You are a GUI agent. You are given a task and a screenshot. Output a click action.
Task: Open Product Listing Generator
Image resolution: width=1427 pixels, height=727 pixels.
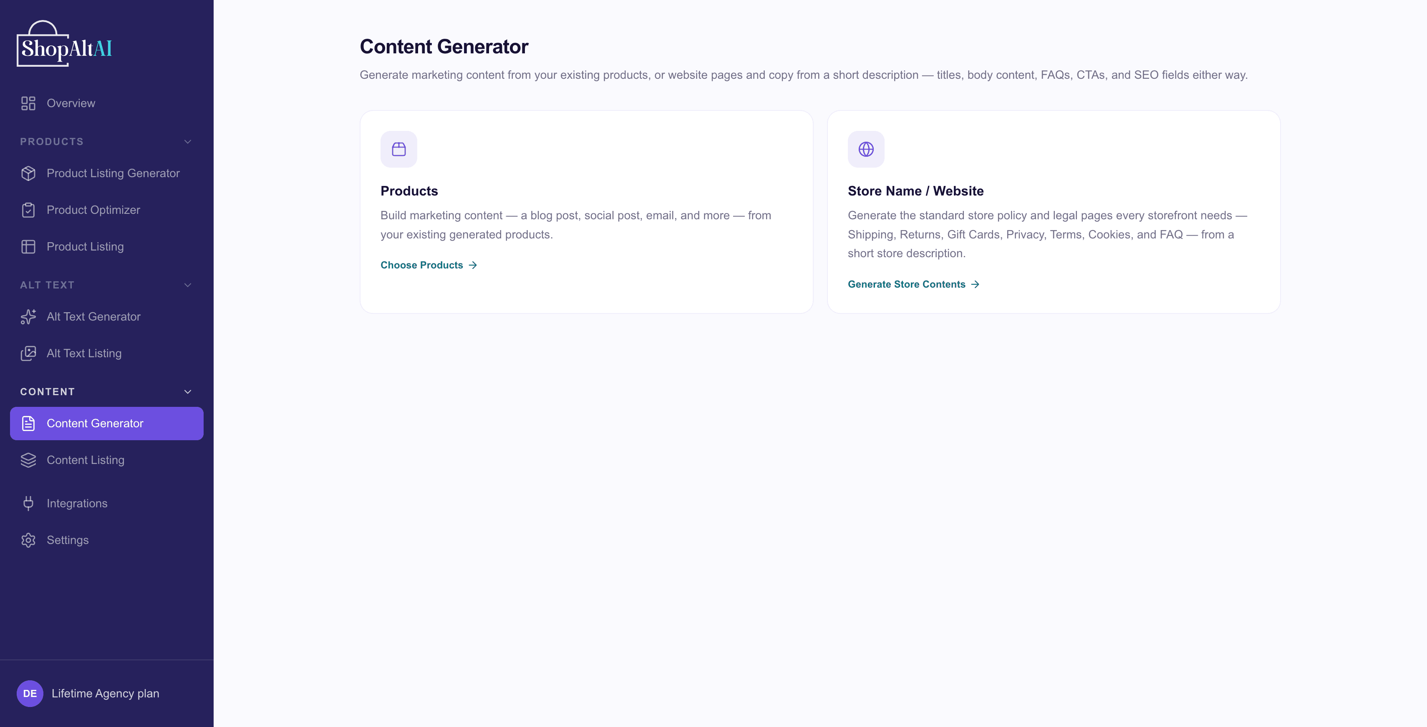point(106,173)
